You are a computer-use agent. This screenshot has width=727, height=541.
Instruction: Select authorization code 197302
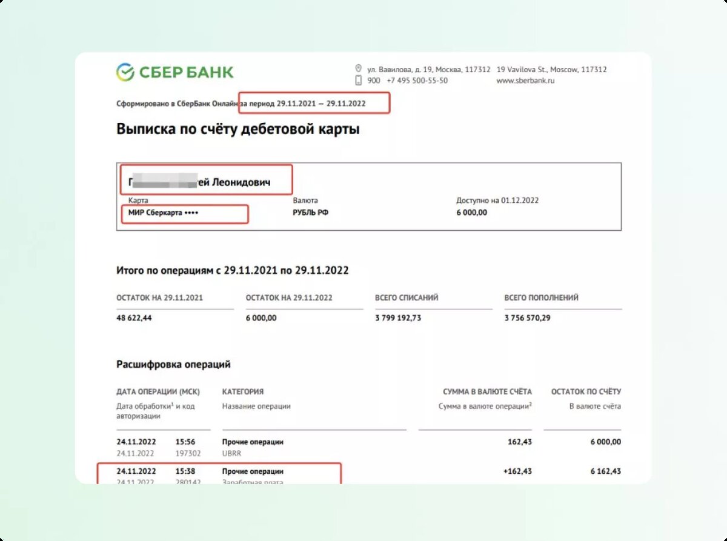(x=188, y=453)
